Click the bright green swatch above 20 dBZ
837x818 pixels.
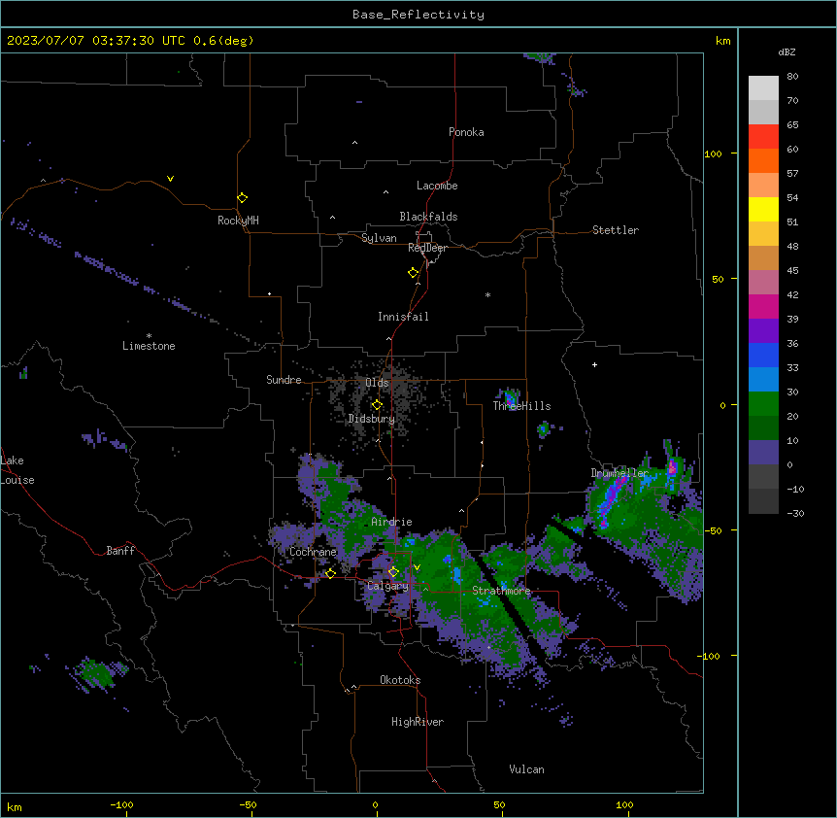[763, 404]
